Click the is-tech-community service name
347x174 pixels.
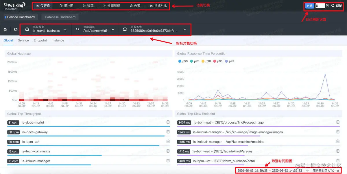(36, 151)
